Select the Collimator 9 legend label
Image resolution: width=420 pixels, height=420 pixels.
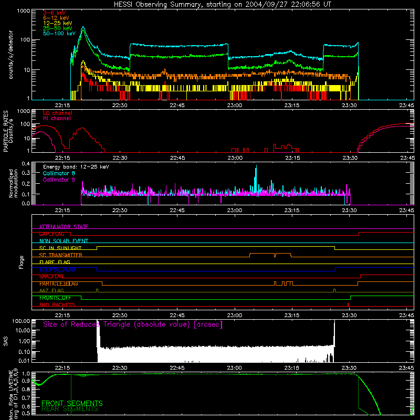(59, 180)
